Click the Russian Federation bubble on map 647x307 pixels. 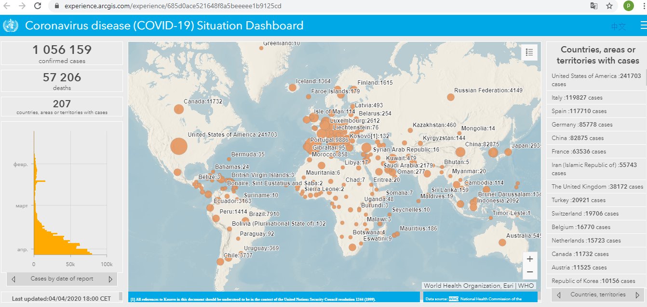[451, 97]
